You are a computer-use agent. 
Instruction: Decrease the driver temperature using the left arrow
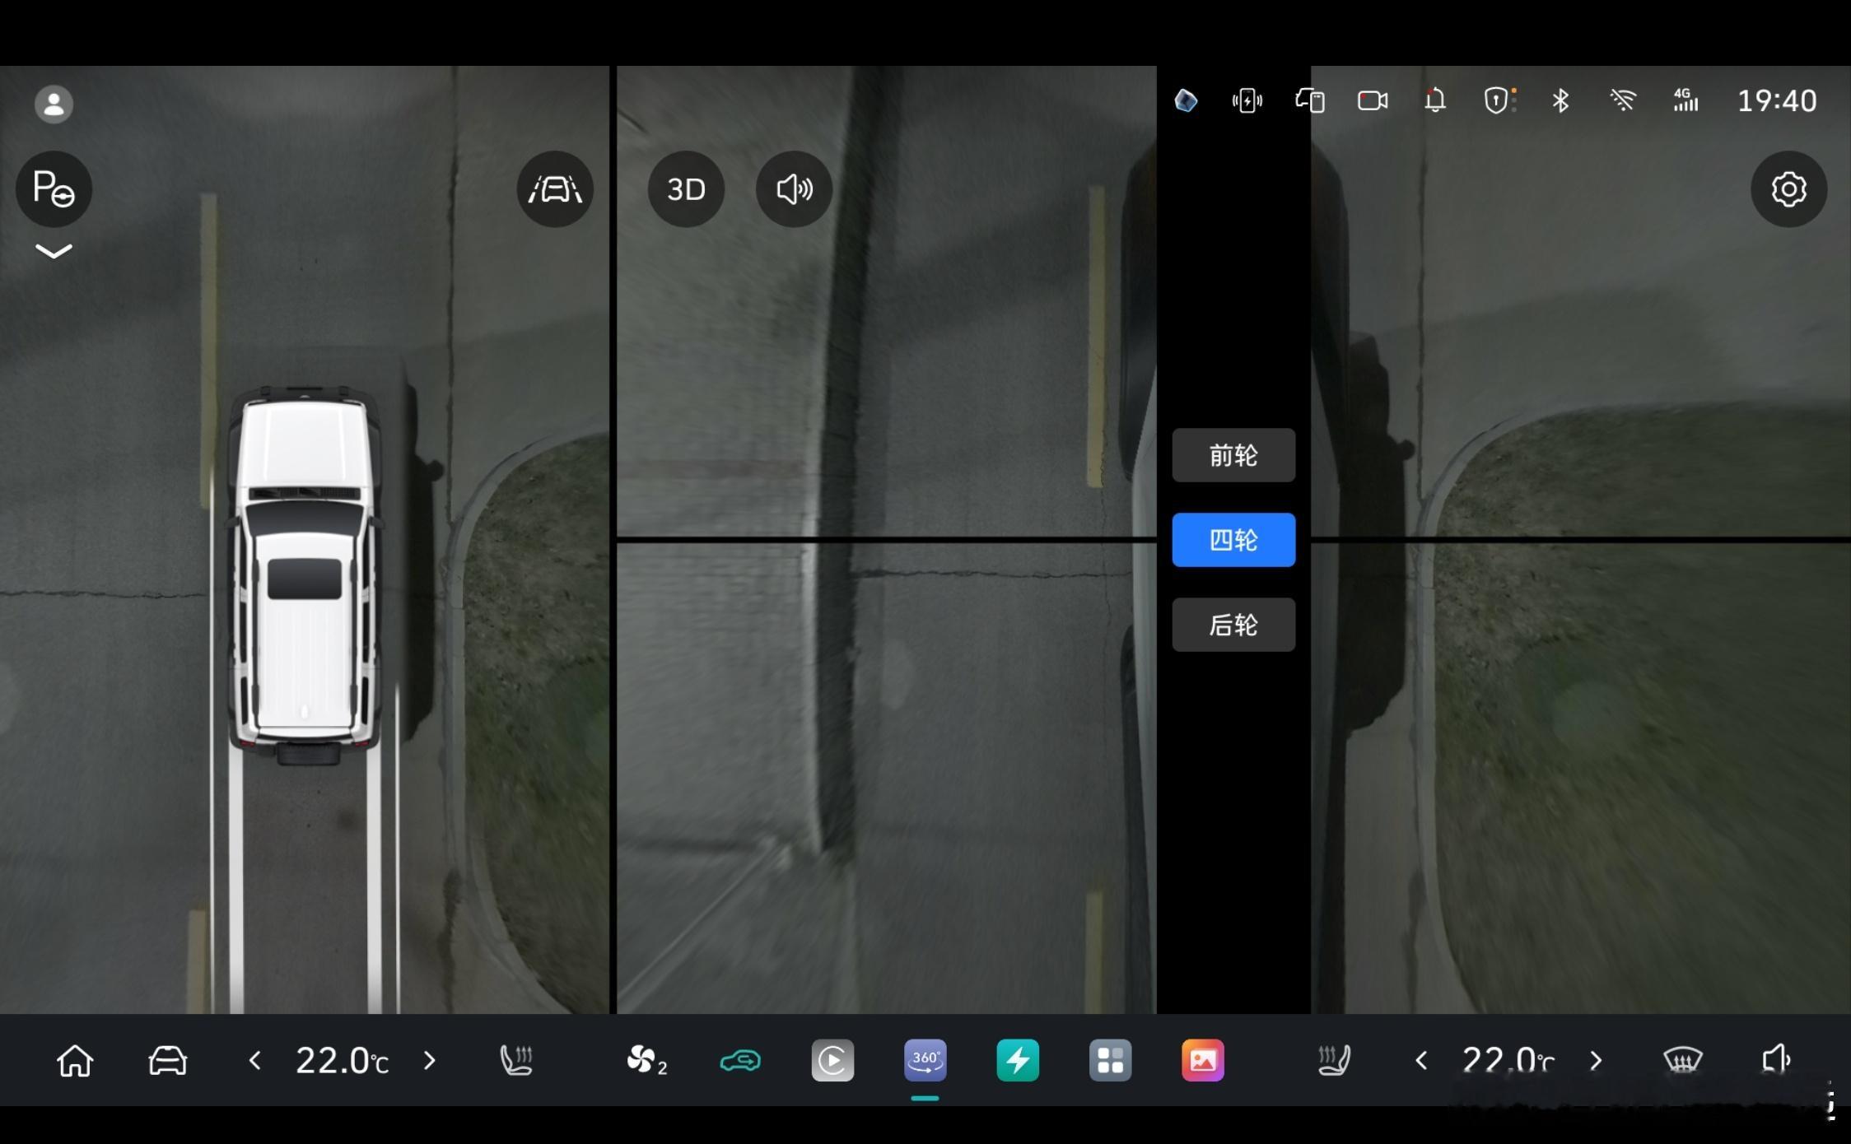(x=255, y=1060)
